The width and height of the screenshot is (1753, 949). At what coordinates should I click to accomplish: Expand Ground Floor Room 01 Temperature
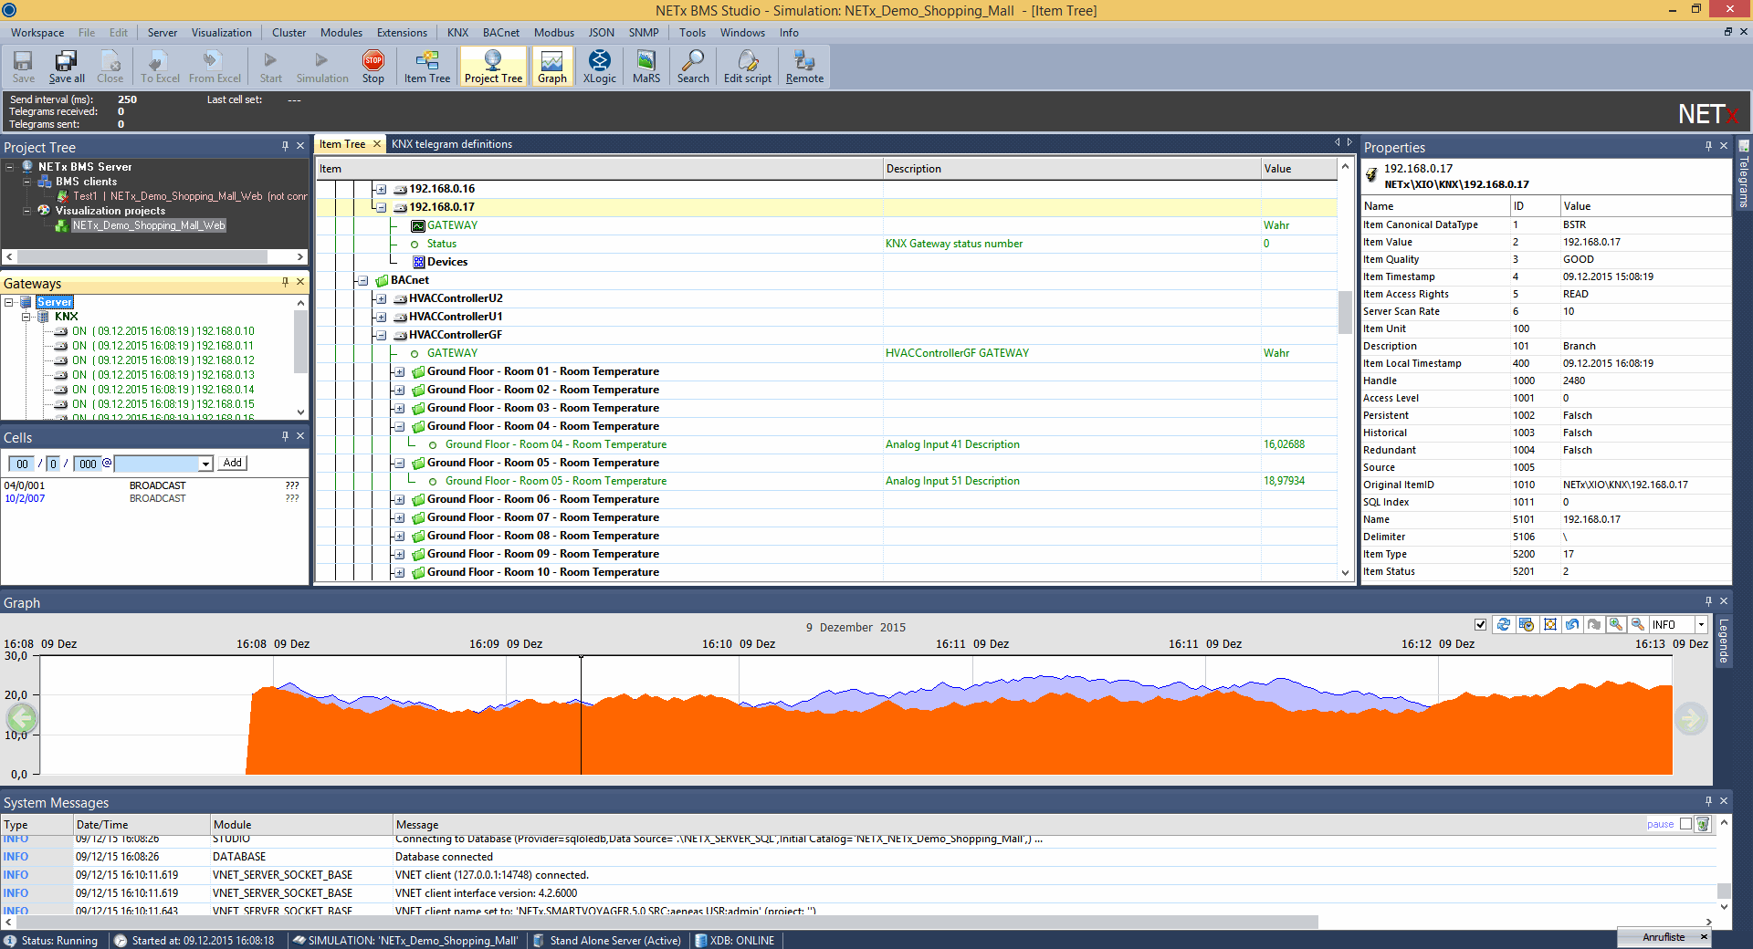399,371
